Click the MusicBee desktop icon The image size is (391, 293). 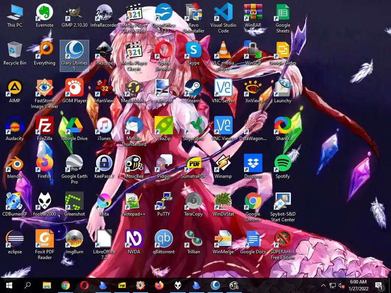(x=134, y=167)
